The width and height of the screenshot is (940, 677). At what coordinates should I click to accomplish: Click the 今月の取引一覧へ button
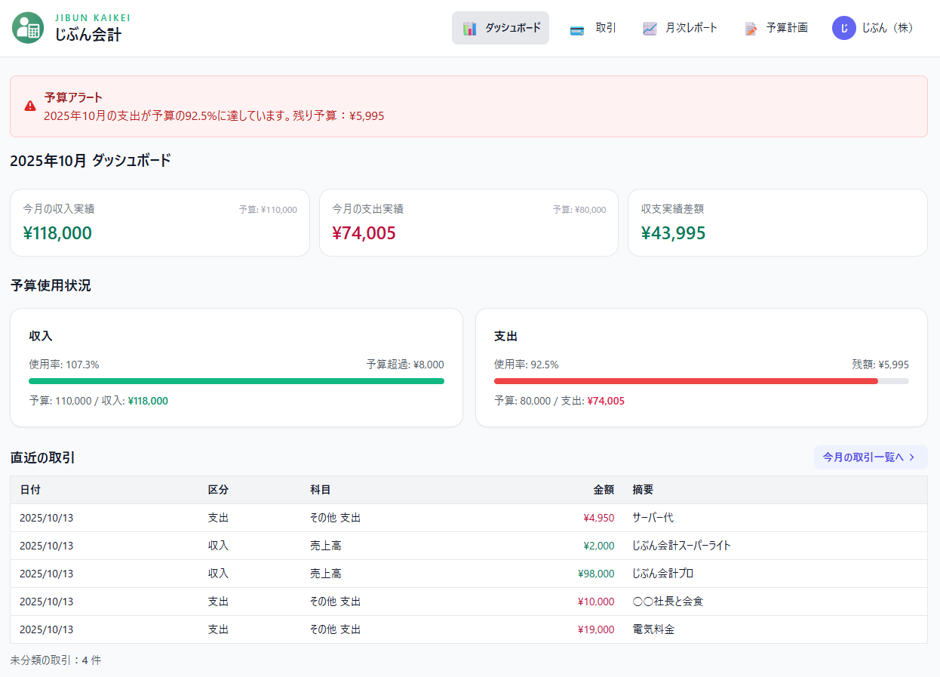tap(870, 457)
